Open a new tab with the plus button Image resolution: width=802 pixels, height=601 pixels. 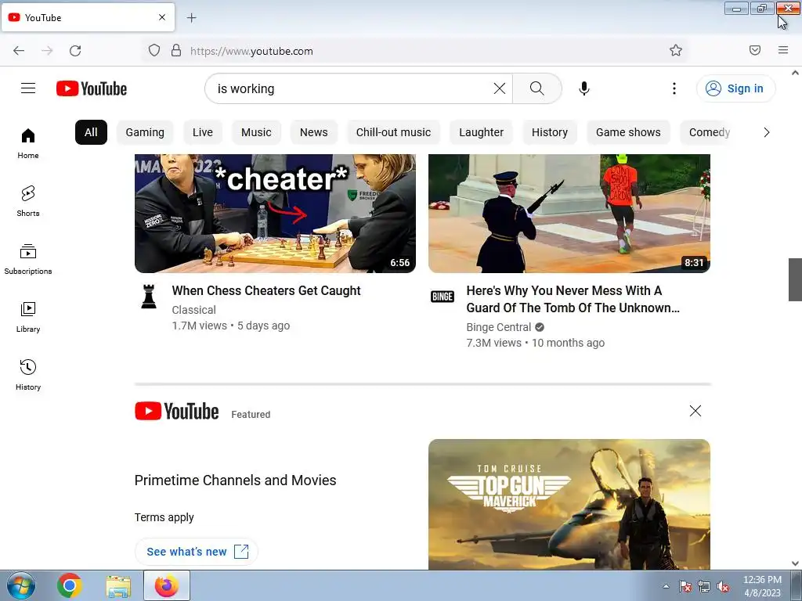[191, 18]
